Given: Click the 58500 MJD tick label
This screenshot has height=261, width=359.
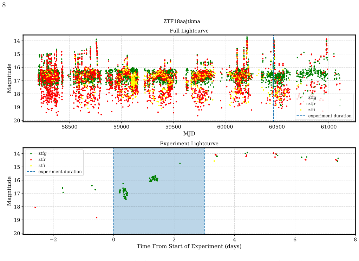Looking at the screenshot, I should 70,127.
